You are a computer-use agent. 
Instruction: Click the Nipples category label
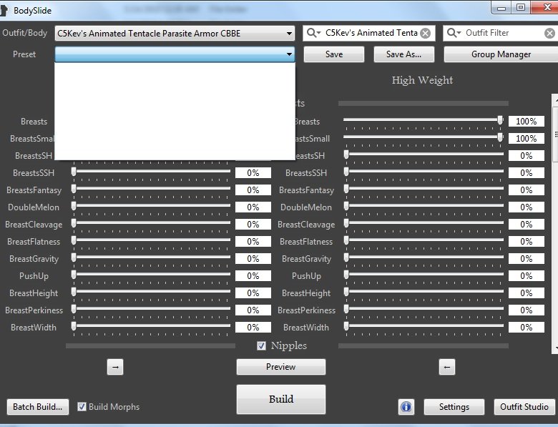288,345
